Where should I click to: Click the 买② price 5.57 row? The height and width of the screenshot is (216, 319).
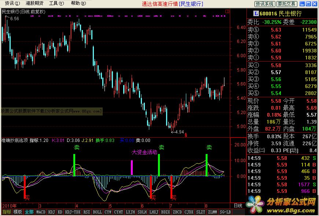[282, 72]
